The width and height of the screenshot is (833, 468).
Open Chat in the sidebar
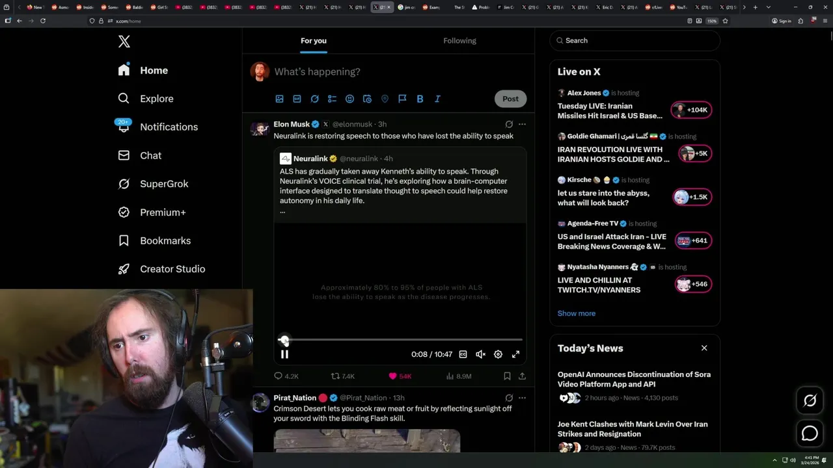pos(139,155)
